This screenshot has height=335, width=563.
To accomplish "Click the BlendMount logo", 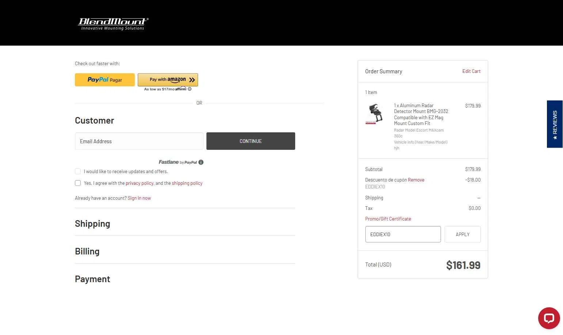I will click(x=113, y=24).
